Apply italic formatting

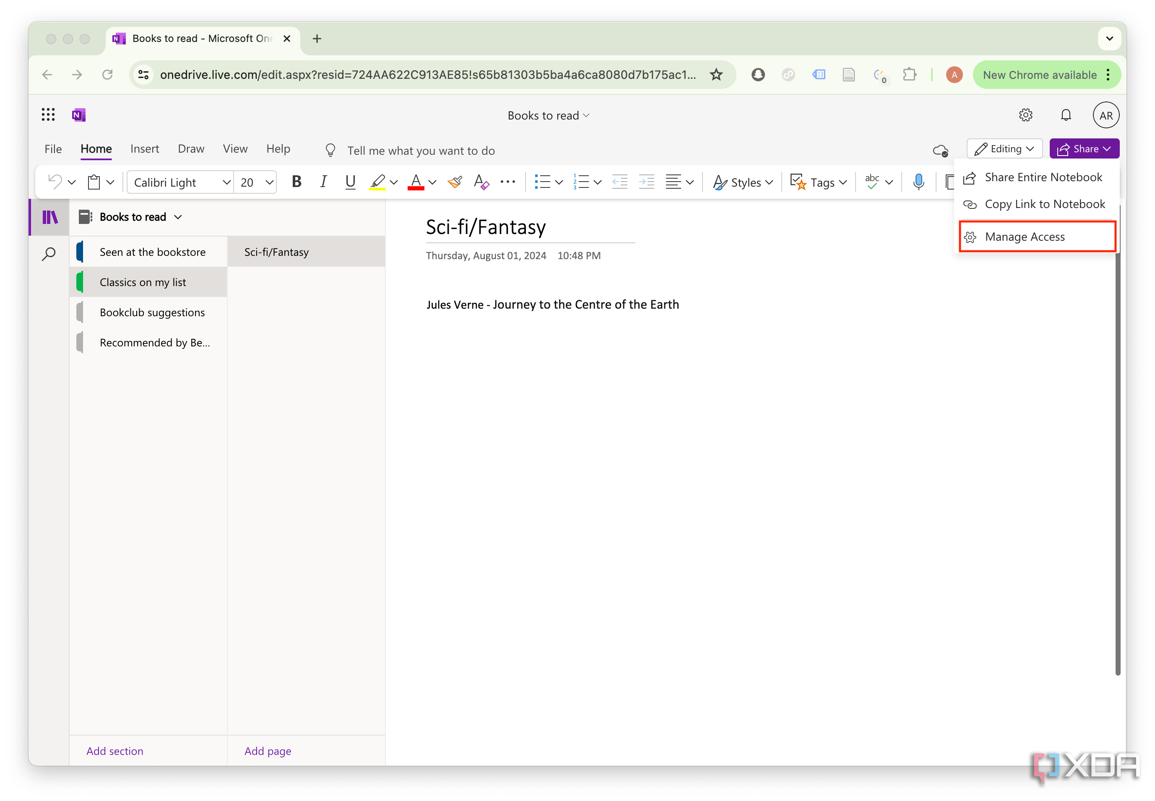(323, 182)
